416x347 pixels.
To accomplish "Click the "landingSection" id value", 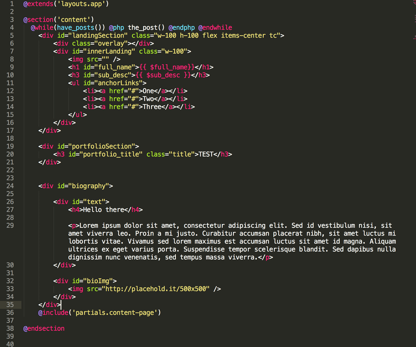I will 98,36.
